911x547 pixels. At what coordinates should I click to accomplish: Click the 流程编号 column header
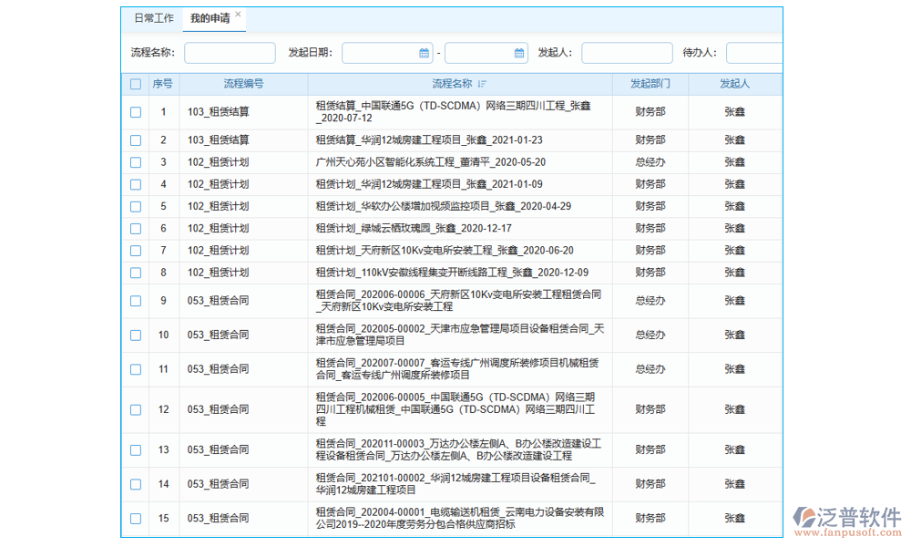point(243,84)
